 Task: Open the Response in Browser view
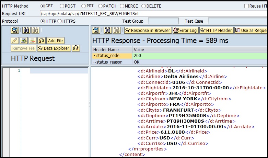tap(148, 30)
